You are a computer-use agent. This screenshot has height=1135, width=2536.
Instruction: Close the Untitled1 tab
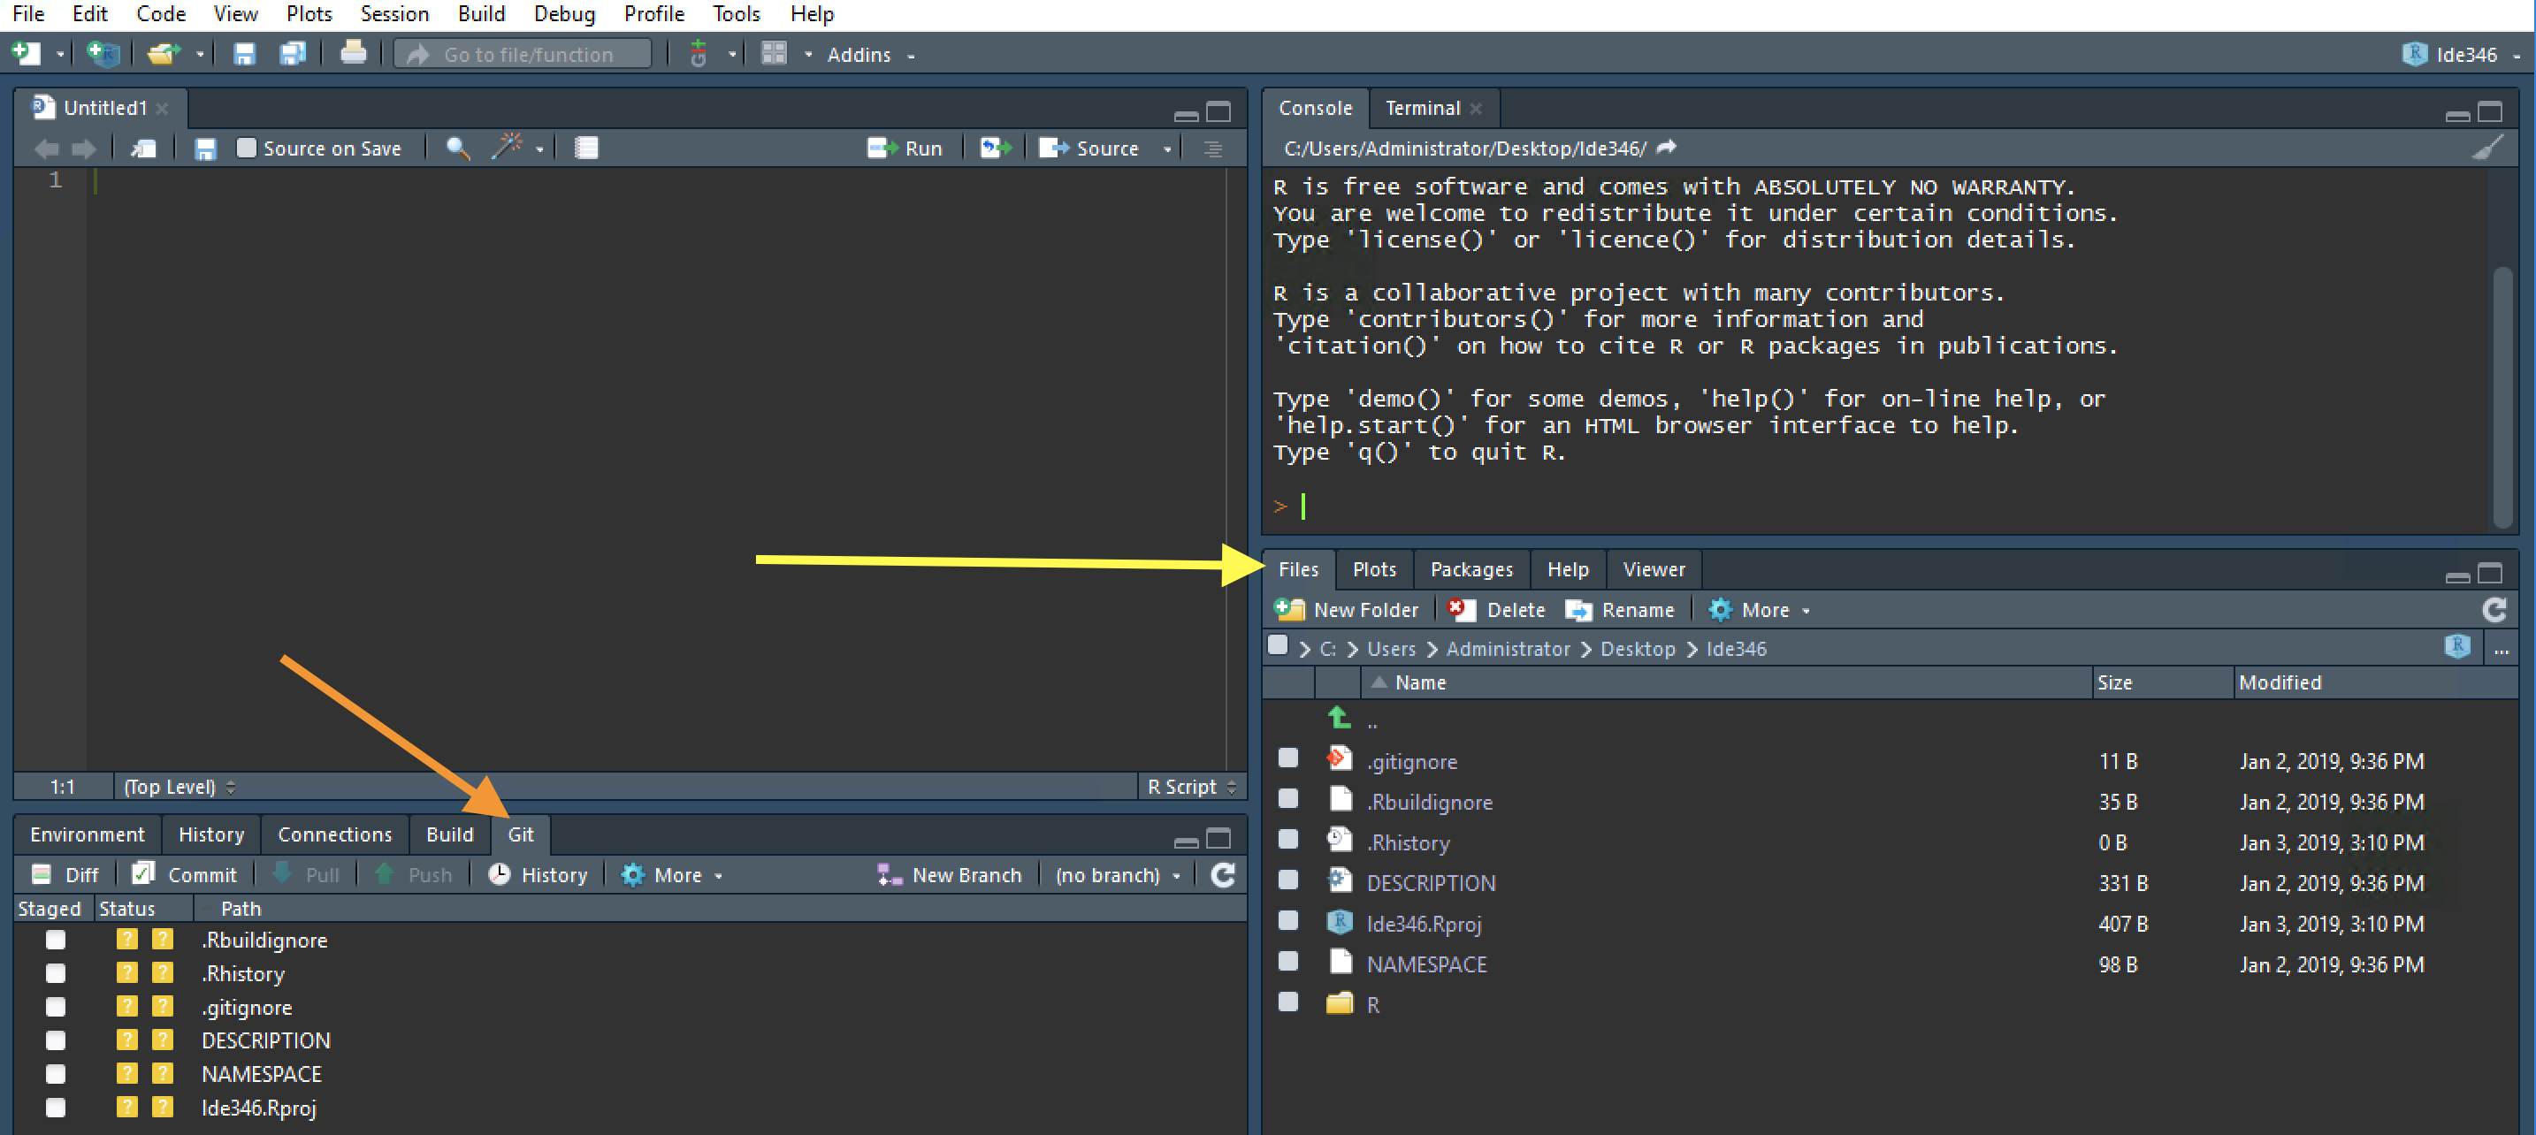163,108
